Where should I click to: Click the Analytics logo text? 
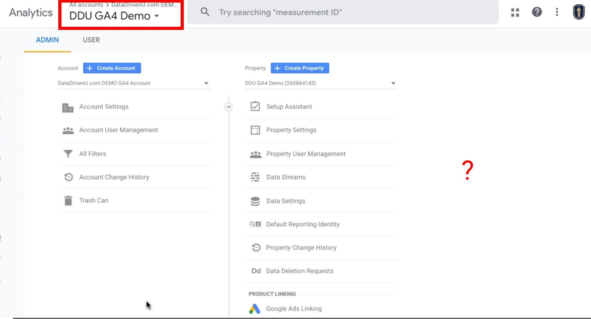(x=31, y=13)
